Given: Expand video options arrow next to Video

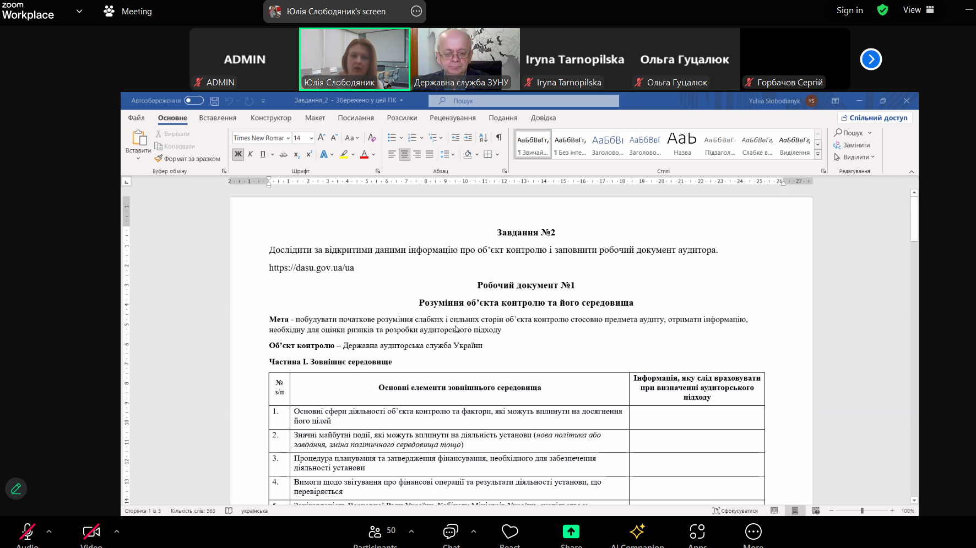Looking at the screenshot, I should 117,531.
